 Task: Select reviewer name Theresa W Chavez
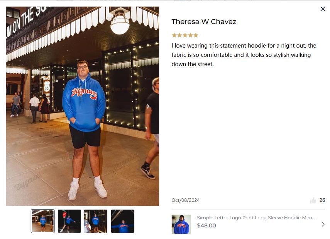[204, 22]
